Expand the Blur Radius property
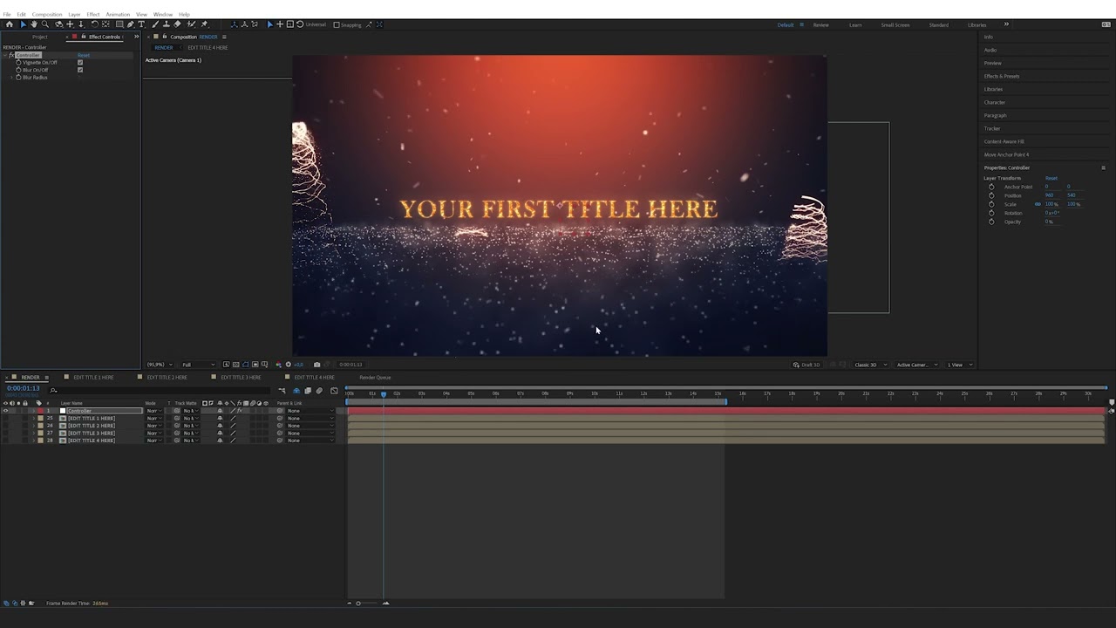Screen dimensions: 1116x628 click(12, 78)
